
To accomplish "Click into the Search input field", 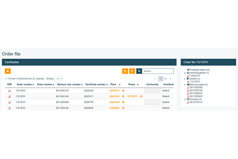I will pyautogui.click(x=158, y=71).
